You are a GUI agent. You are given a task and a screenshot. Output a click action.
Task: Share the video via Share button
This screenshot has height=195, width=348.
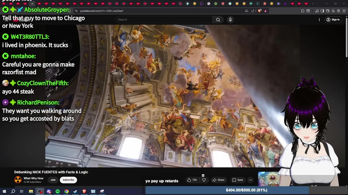[x=219, y=180]
